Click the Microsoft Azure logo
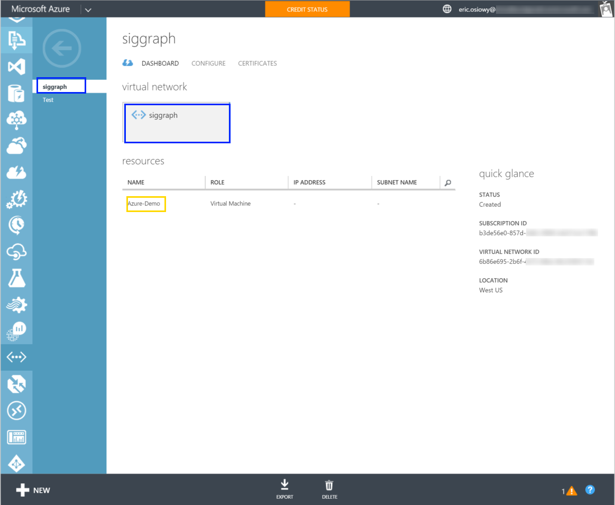This screenshot has width=615, height=505. 41,9
